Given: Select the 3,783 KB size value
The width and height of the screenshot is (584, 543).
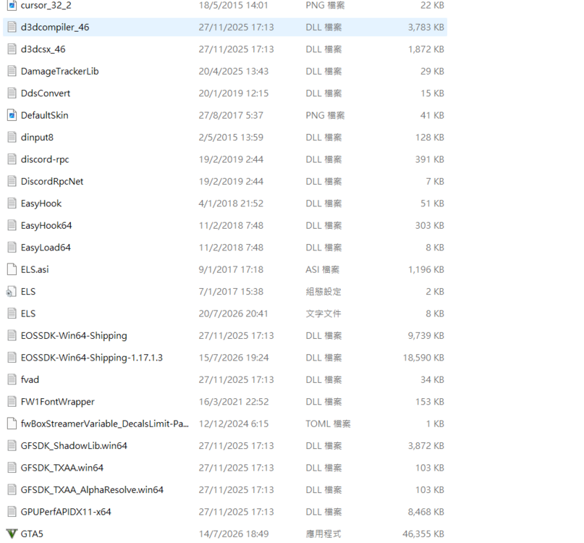Looking at the screenshot, I should [426, 28].
